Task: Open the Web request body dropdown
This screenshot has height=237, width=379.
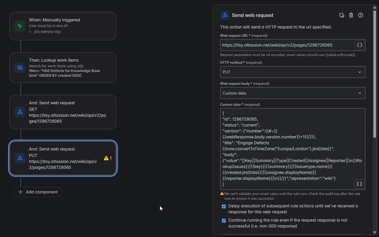Action: pos(293,93)
